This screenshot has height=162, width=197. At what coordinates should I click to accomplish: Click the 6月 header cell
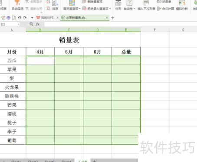pos(98,52)
